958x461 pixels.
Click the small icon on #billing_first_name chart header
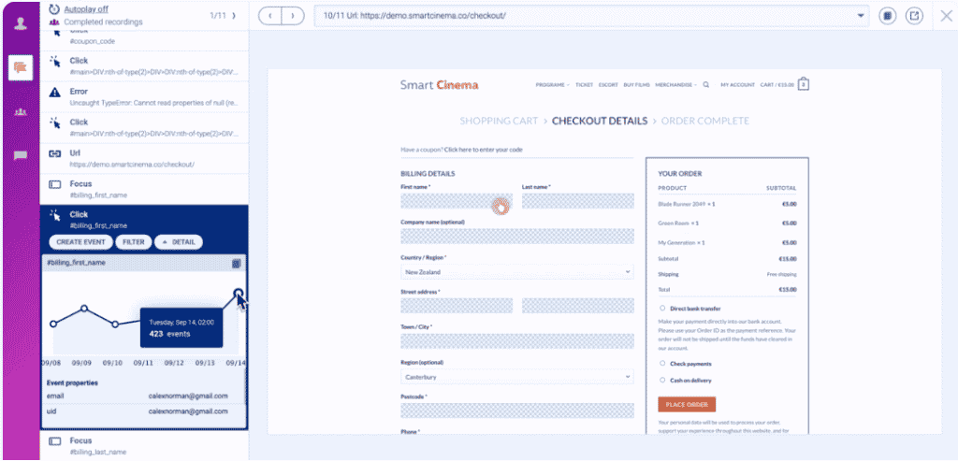click(237, 263)
